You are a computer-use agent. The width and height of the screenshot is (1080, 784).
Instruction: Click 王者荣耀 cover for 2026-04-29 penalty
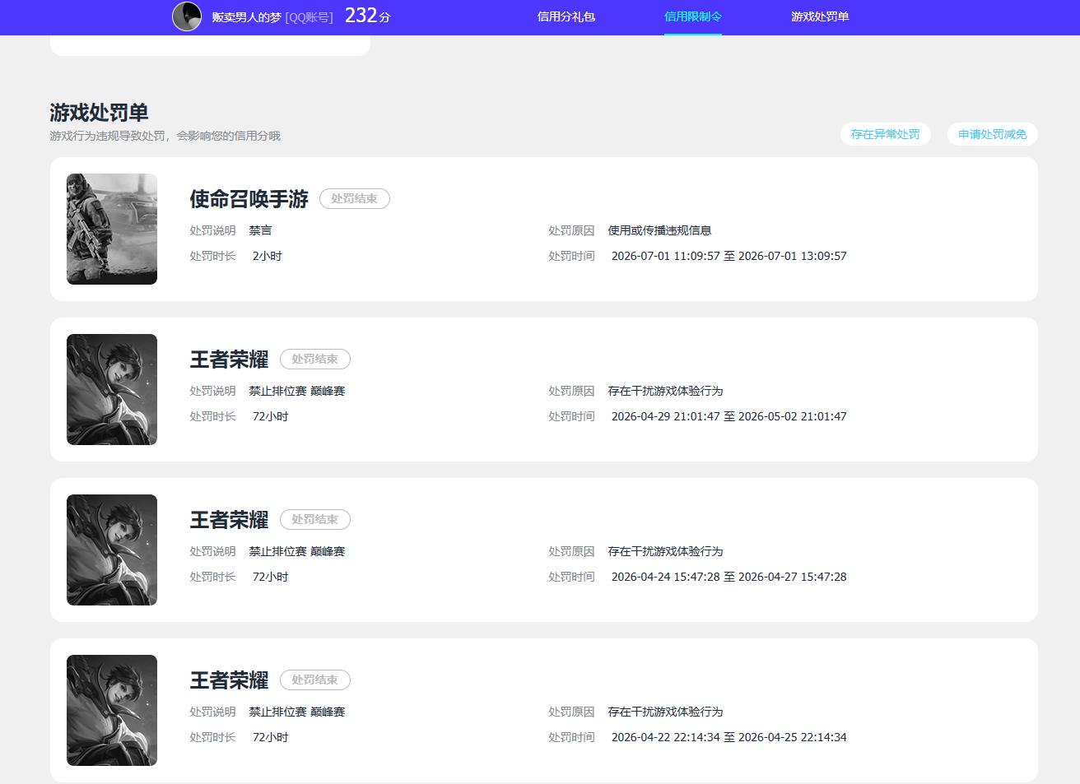[112, 389]
